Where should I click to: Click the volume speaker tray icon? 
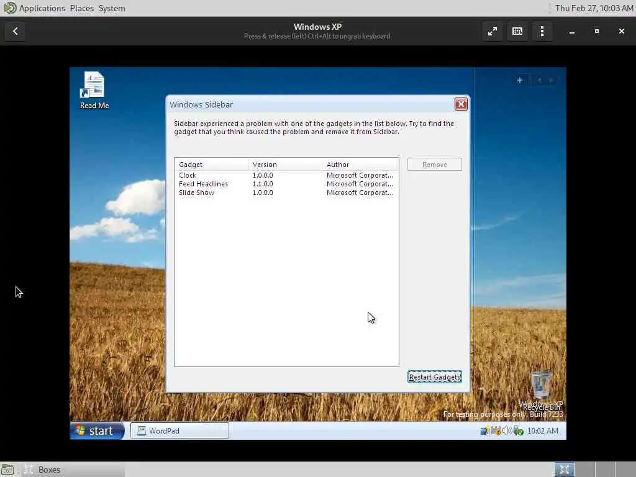pyautogui.click(x=507, y=431)
